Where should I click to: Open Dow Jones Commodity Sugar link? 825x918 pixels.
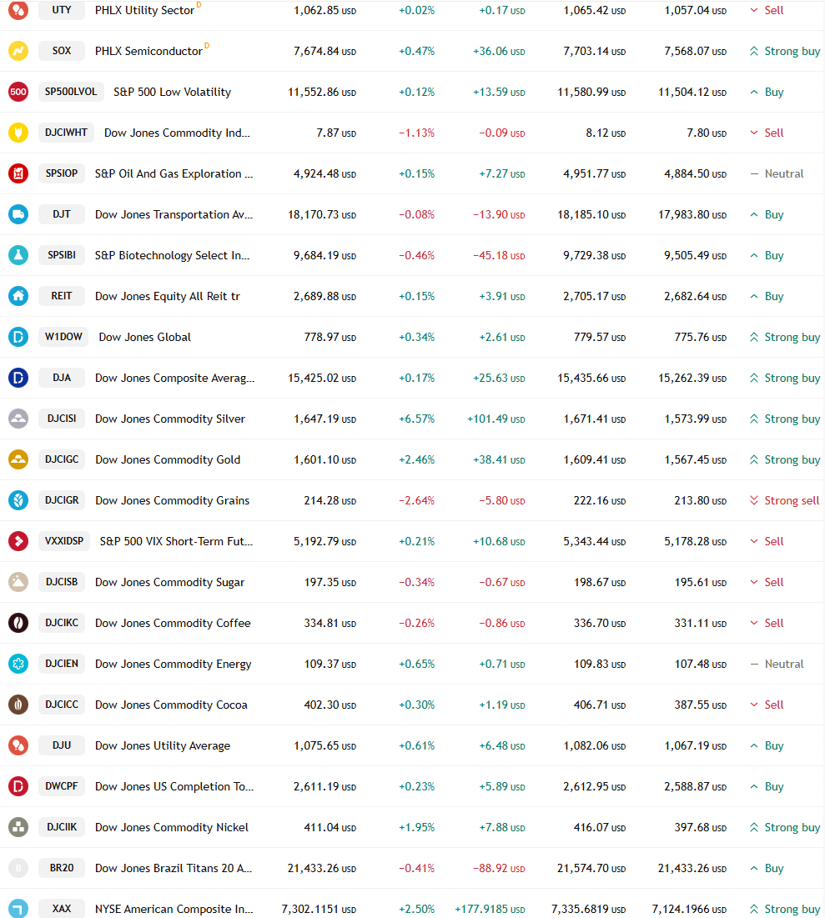[x=170, y=582]
